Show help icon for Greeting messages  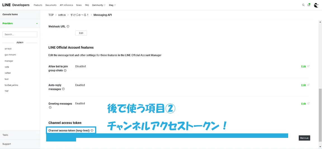point(50,108)
